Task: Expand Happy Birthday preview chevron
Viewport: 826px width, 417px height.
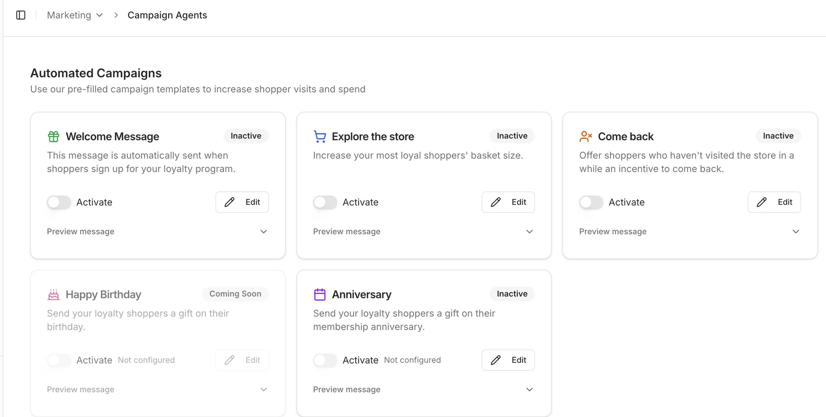Action: (x=264, y=390)
